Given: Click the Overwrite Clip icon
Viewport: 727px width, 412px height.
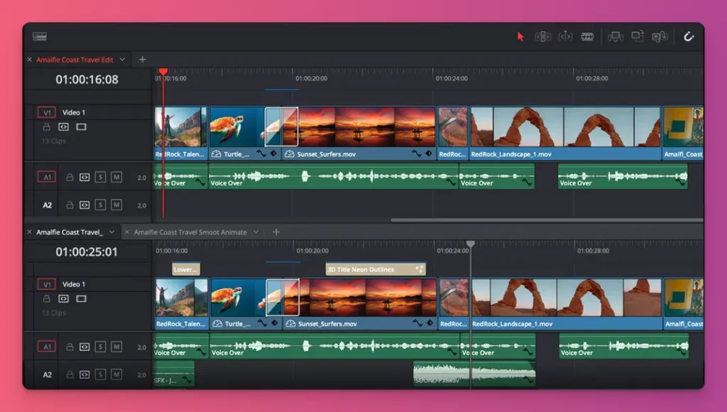Looking at the screenshot, I should pyautogui.click(x=637, y=36).
